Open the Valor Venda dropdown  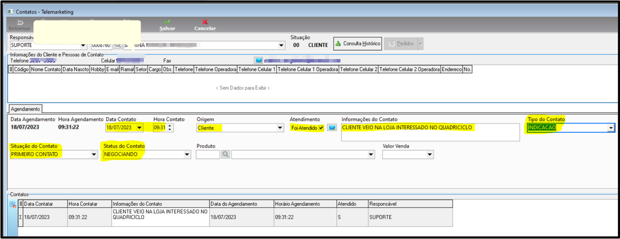coord(430,155)
